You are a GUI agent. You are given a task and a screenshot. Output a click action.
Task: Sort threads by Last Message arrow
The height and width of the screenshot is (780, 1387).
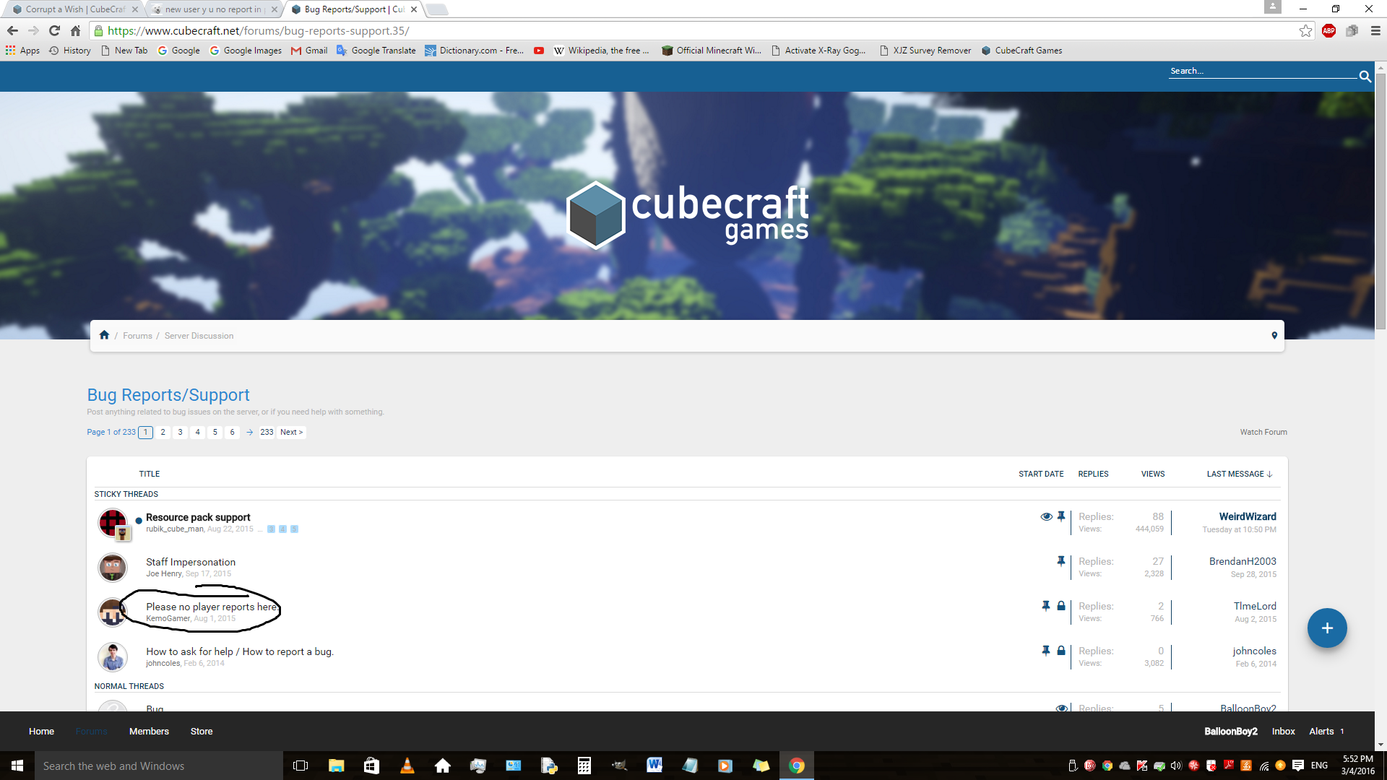tap(1269, 474)
